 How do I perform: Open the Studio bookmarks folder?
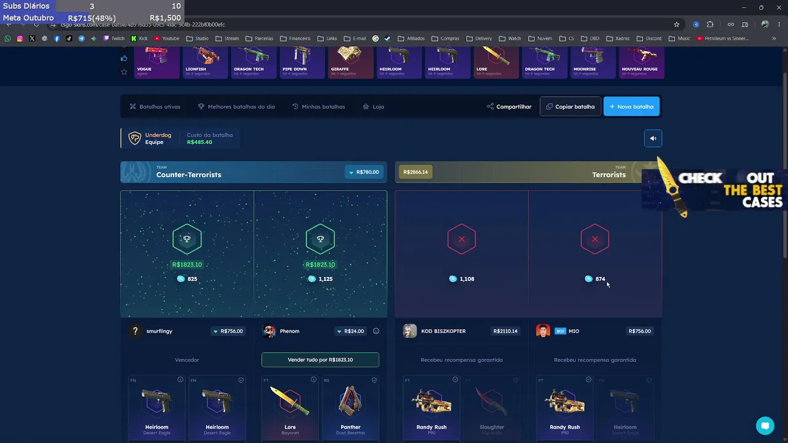198,39
